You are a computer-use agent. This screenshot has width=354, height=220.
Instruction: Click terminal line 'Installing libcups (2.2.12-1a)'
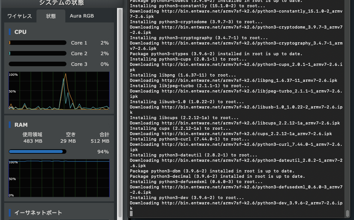tap(184, 118)
